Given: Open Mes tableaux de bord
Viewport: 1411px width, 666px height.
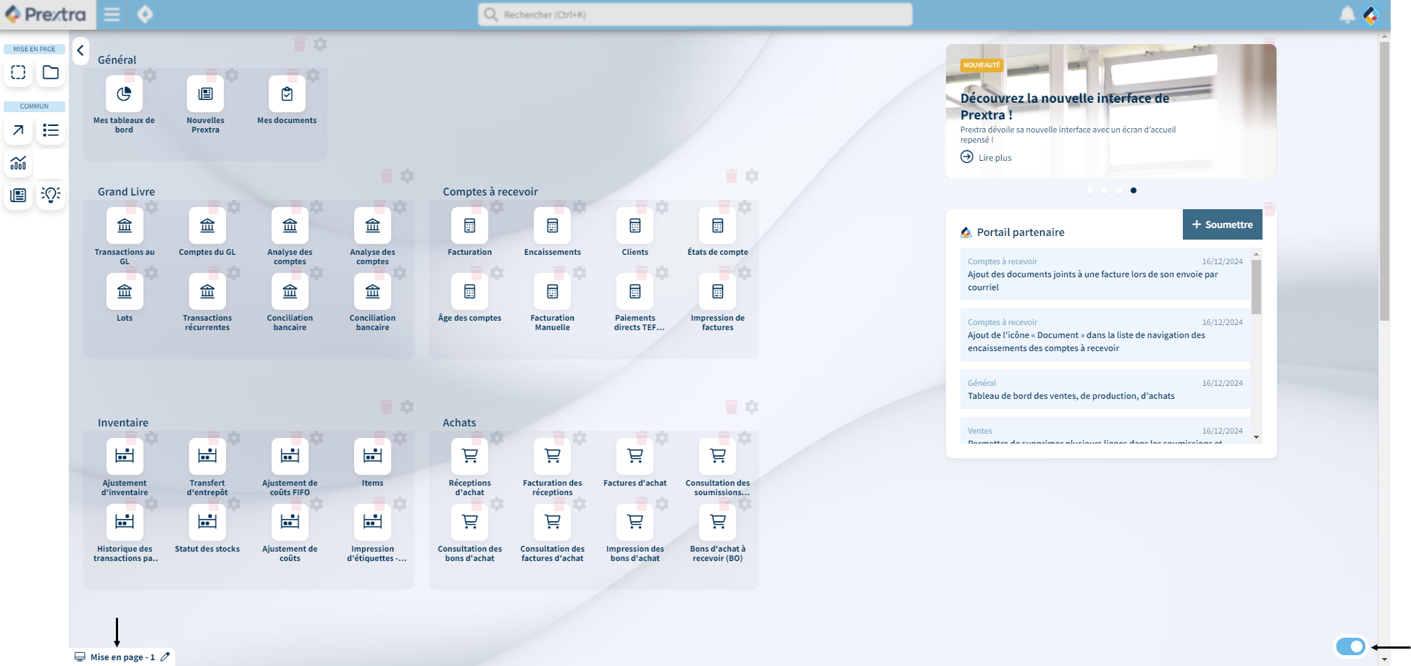Looking at the screenshot, I should 124,93.
